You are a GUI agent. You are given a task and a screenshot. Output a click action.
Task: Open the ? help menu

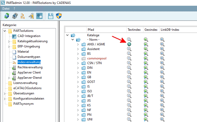point(14,9)
